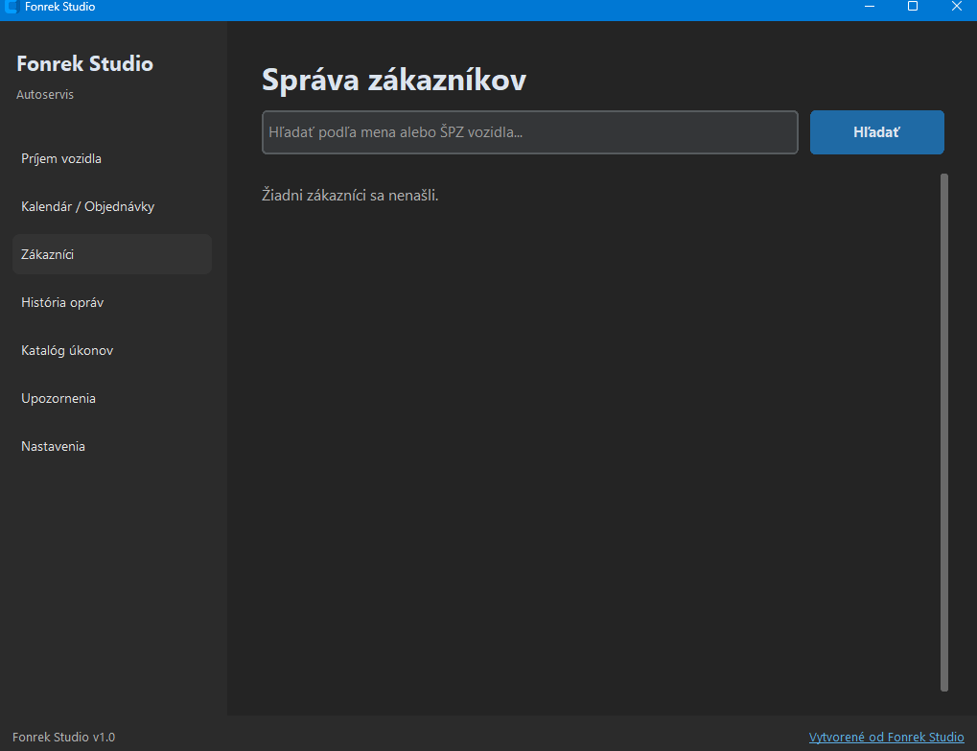Click the Správa zákazníkov heading
Image resolution: width=977 pixels, height=751 pixels.
[x=394, y=80]
